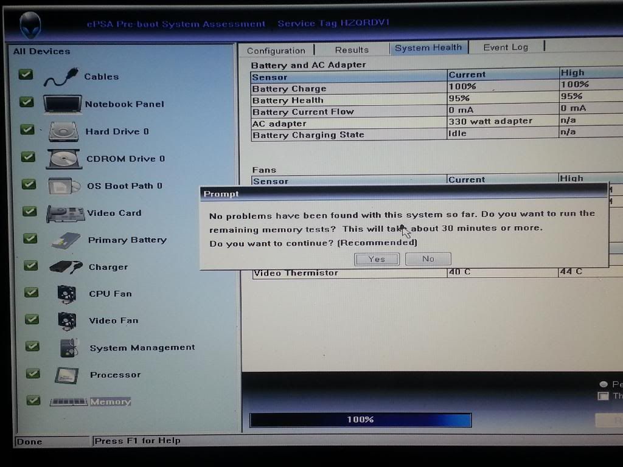
Task: Select the Notebook Panel laptop icon
Action: click(63, 104)
